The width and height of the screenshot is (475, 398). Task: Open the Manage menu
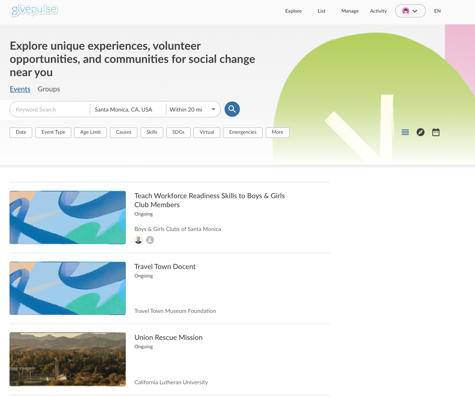click(x=350, y=11)
